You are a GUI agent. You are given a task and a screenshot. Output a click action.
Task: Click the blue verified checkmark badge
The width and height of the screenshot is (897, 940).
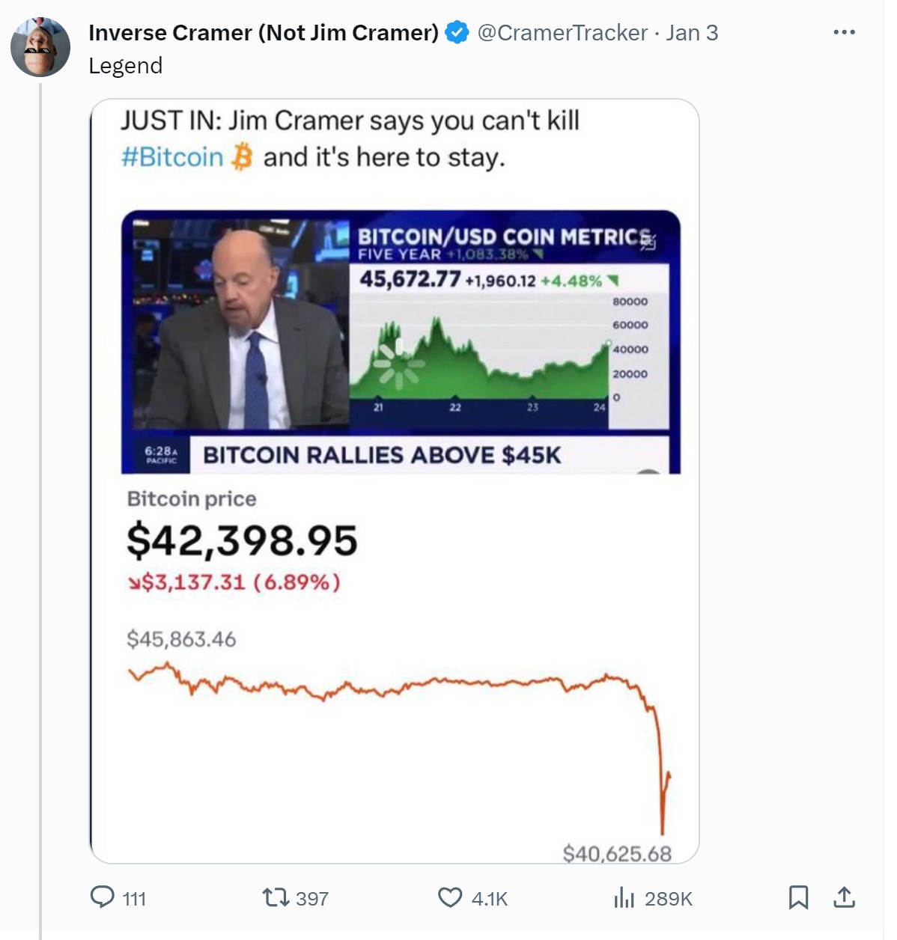tap(457, 33)
